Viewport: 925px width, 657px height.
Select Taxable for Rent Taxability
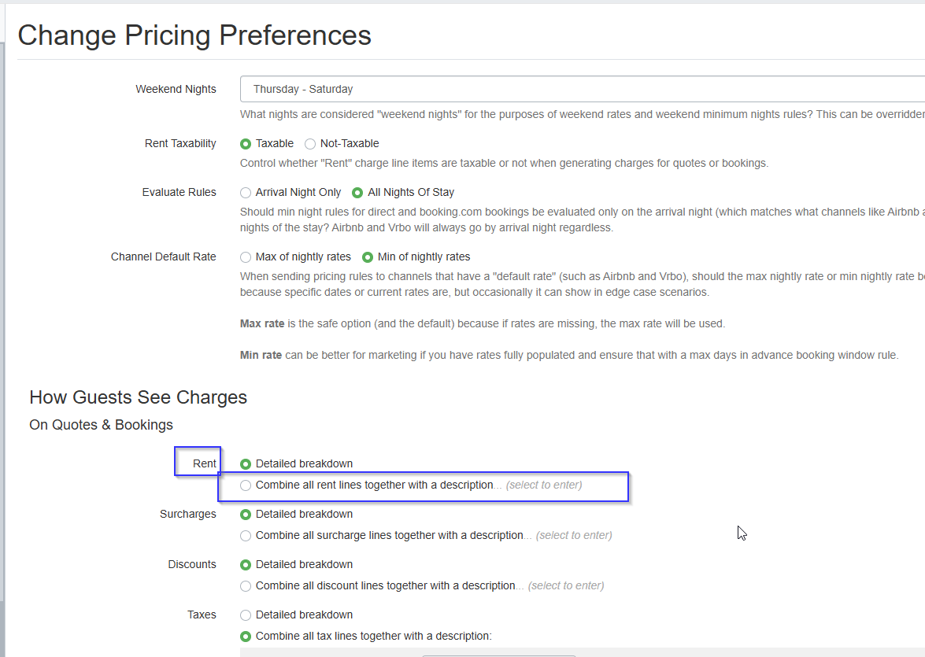pos(246,144)
